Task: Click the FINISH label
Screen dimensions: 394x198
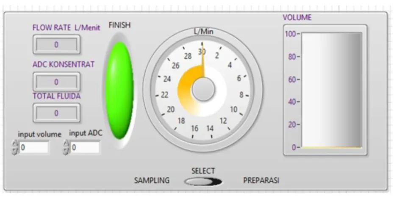Action: [119, 25]
